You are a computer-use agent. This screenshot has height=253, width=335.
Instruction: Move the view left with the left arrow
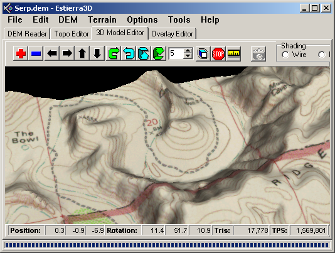52,53
